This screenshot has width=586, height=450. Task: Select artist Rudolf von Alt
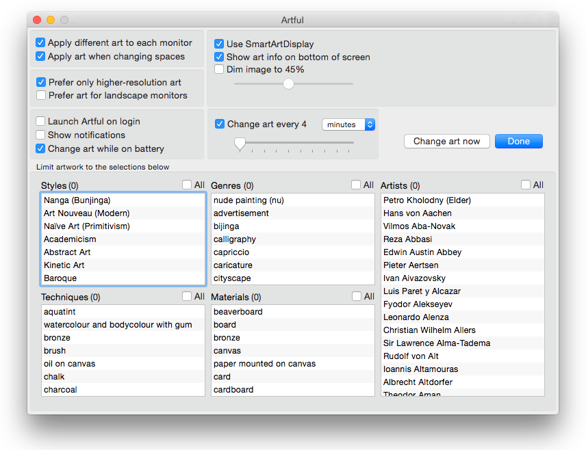pyautogui.click(x=463, y=356)
